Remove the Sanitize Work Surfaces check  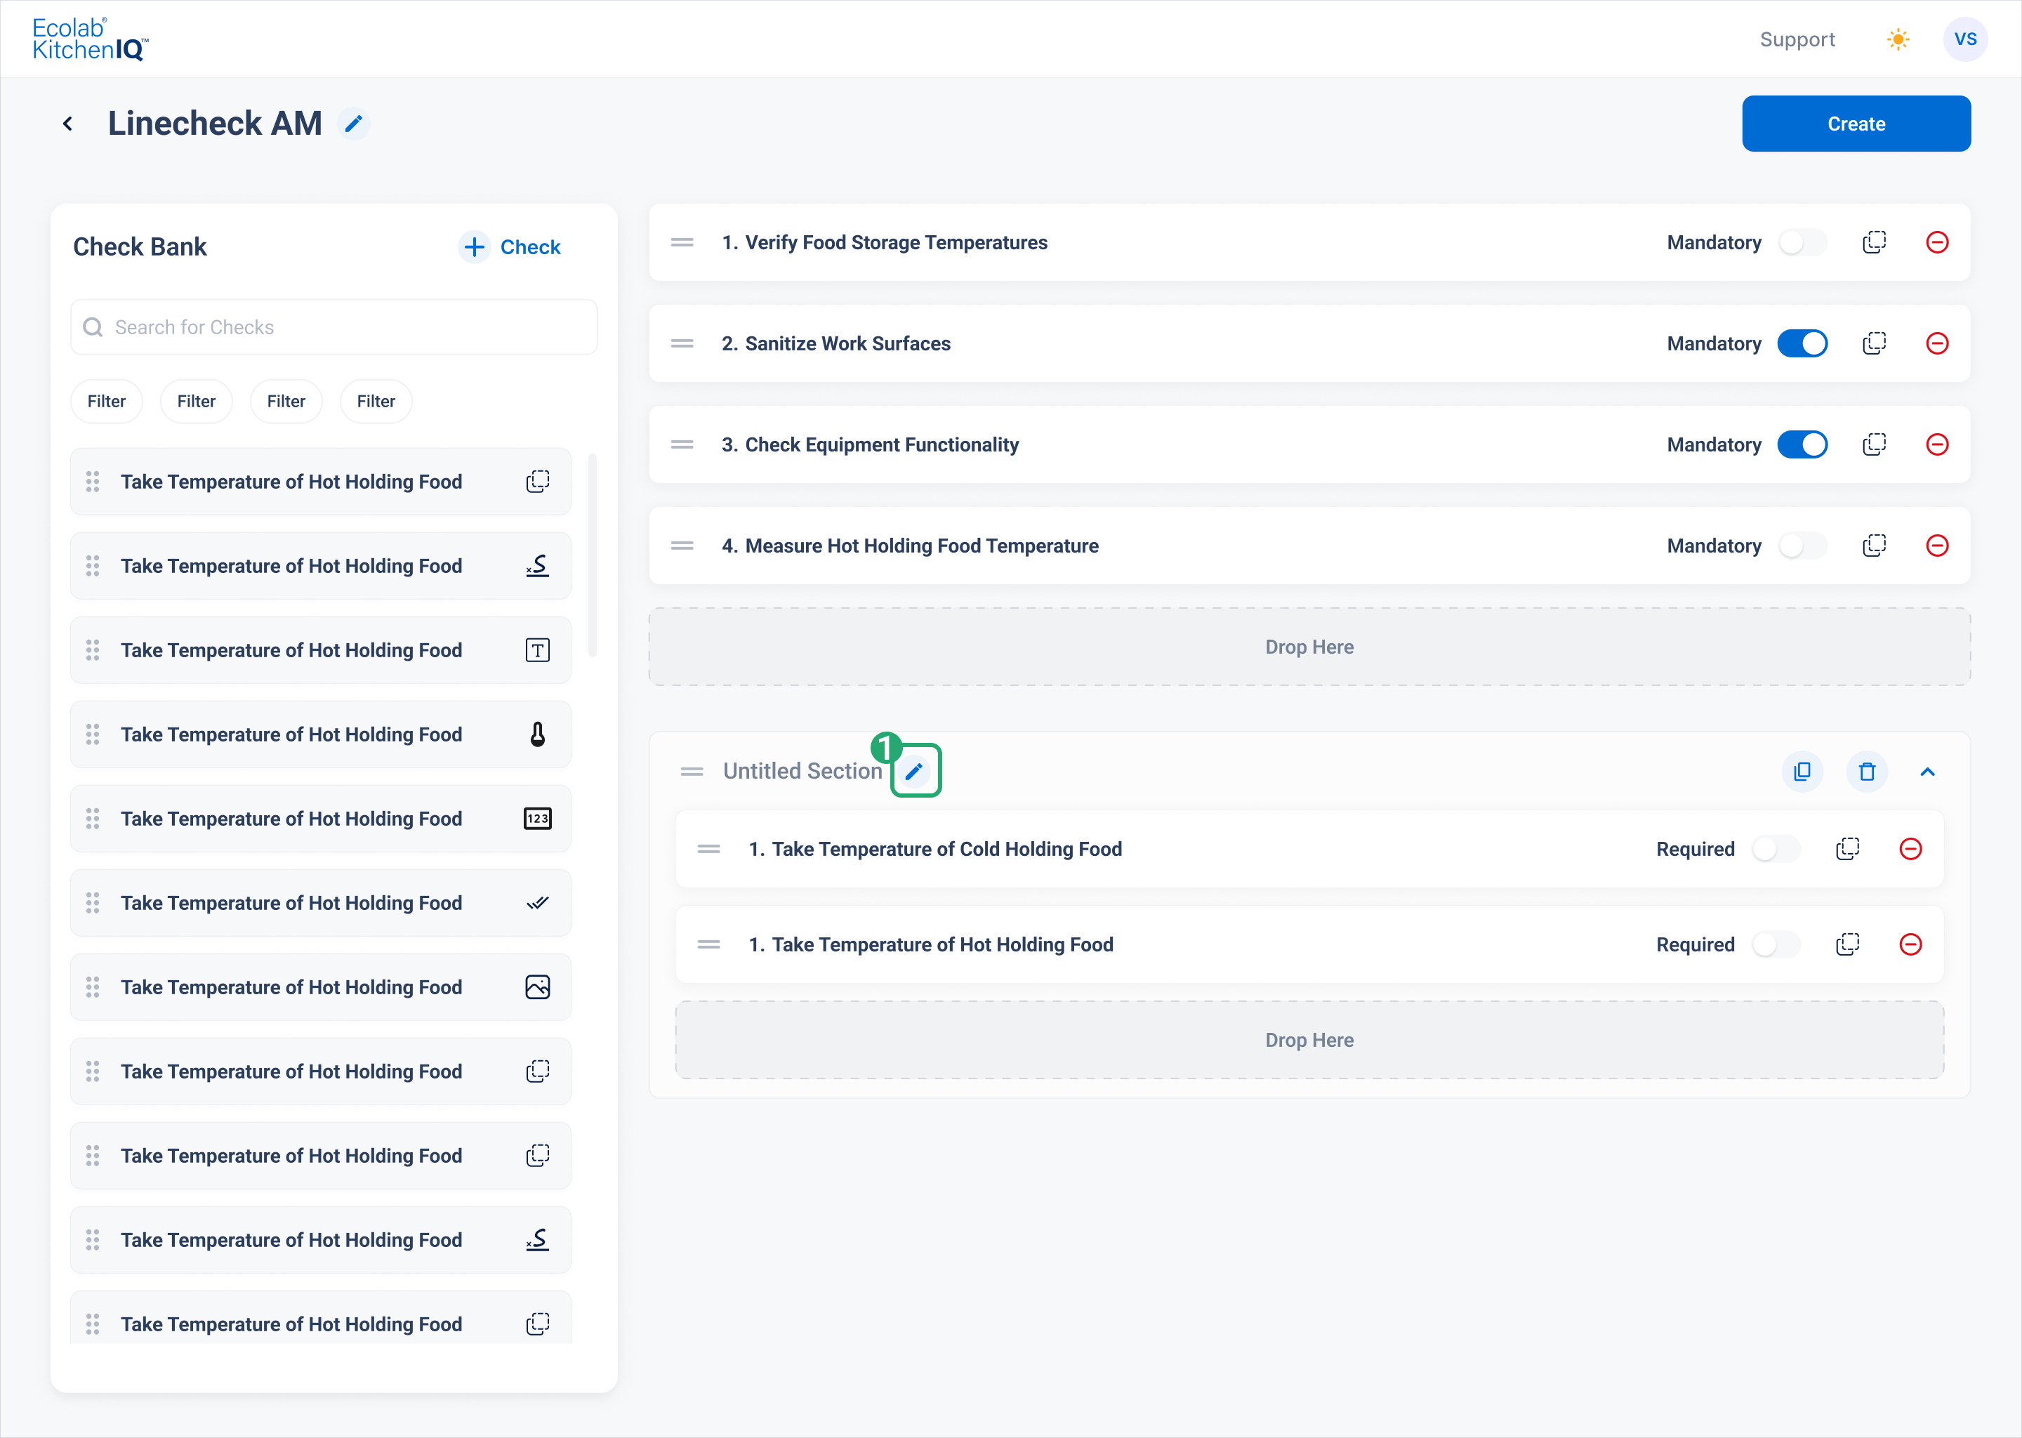pyautogui.click(x=1937, y=343)
